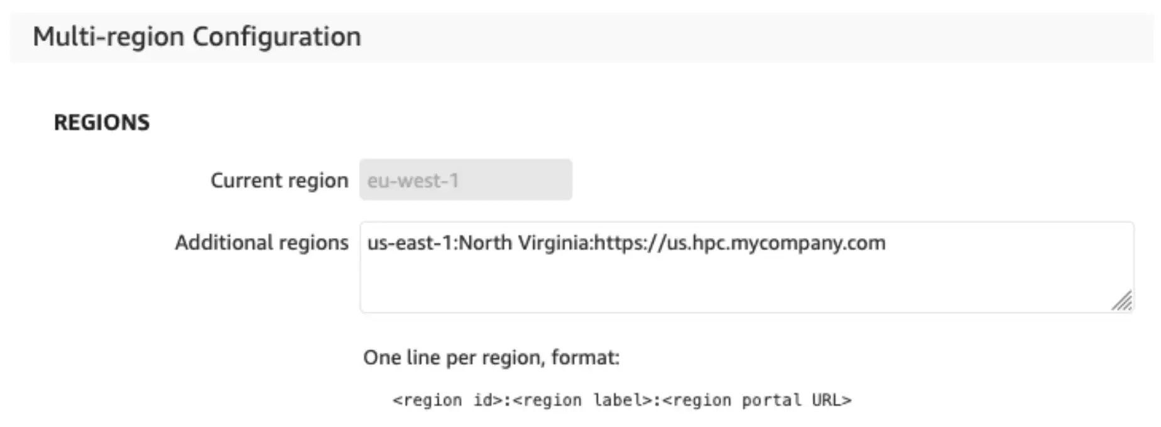Screen dimensions: 1161x427
Task: Click the word Multi-region in the header
Action: pyautogui.click(x=109, y=36)
